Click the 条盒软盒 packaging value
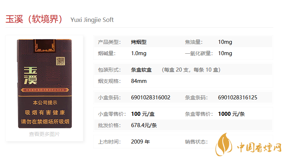The height and width of the screenshot is (160, 285). 142,70
